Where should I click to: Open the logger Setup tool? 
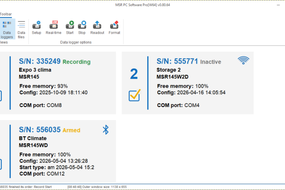(x=37, y=28)
